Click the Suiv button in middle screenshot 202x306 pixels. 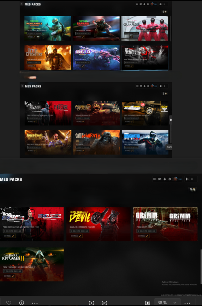tap(169, 147)
